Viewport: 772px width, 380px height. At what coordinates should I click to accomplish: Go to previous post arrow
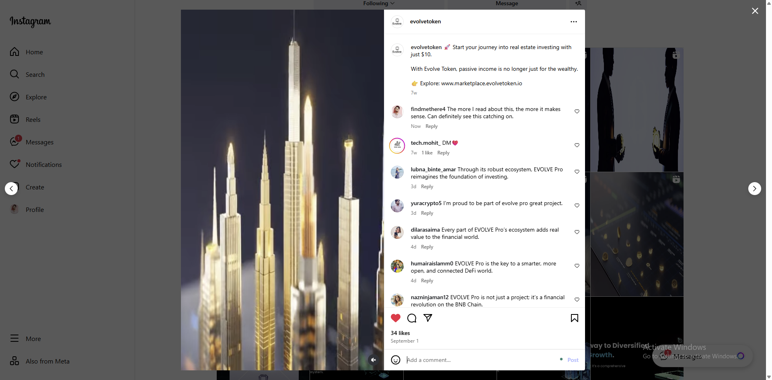click(x=11, y=189)
